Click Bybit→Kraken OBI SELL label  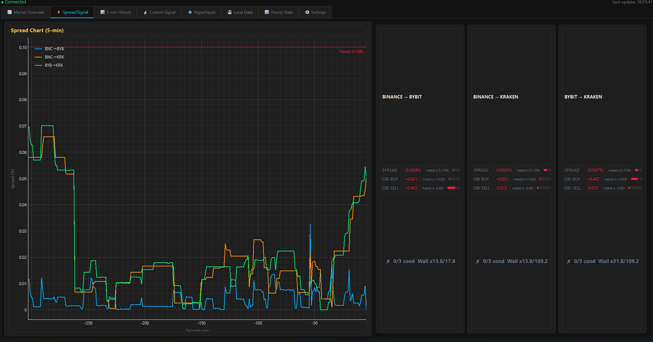tap(572, 188)
